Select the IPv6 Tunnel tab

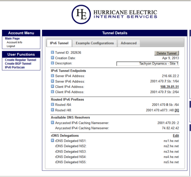click(x=59, y=43)
